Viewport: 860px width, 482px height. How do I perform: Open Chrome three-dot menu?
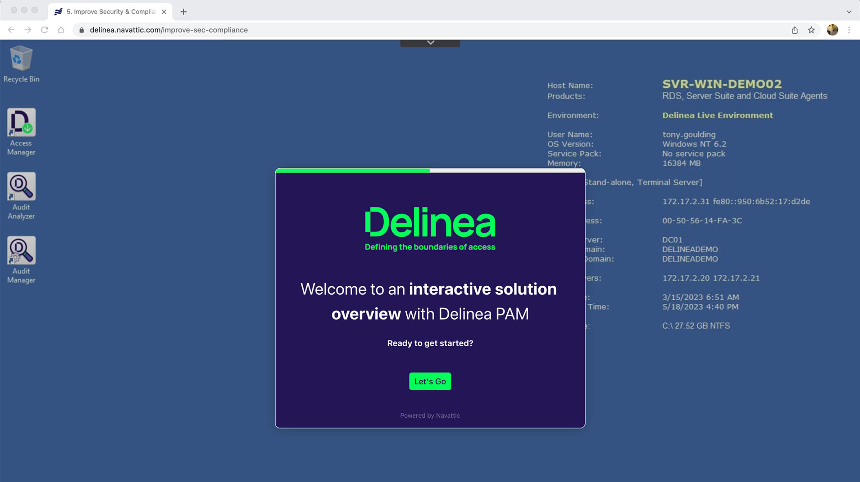tap(849, 30)
